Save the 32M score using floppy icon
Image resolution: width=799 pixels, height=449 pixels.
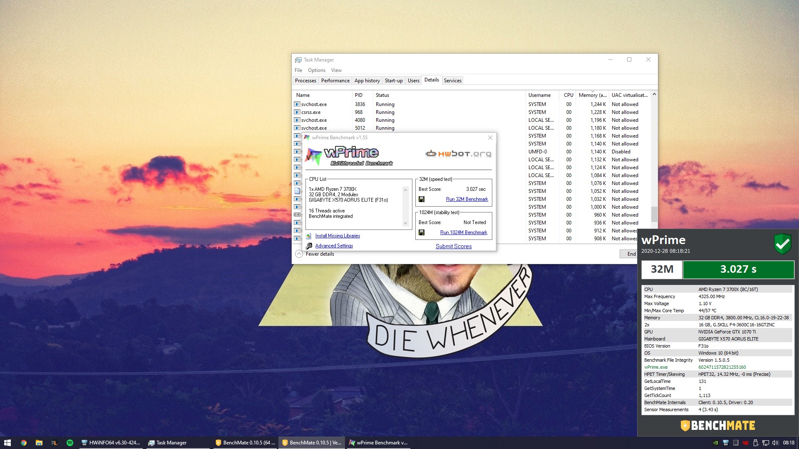(422, 199)
